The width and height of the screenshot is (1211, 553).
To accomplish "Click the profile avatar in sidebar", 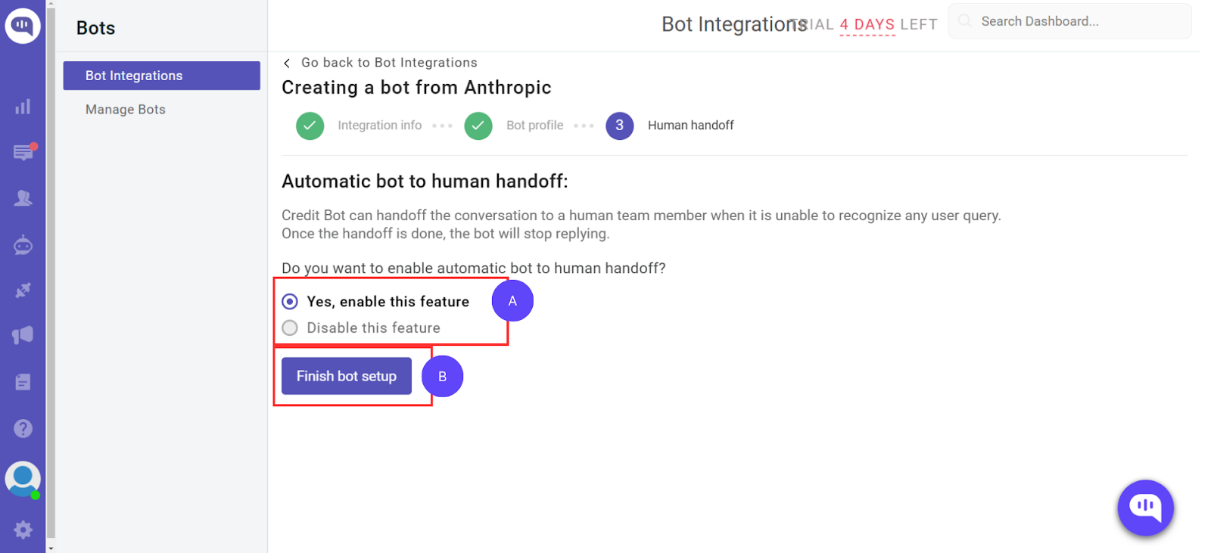I will (x=23, y=479).
